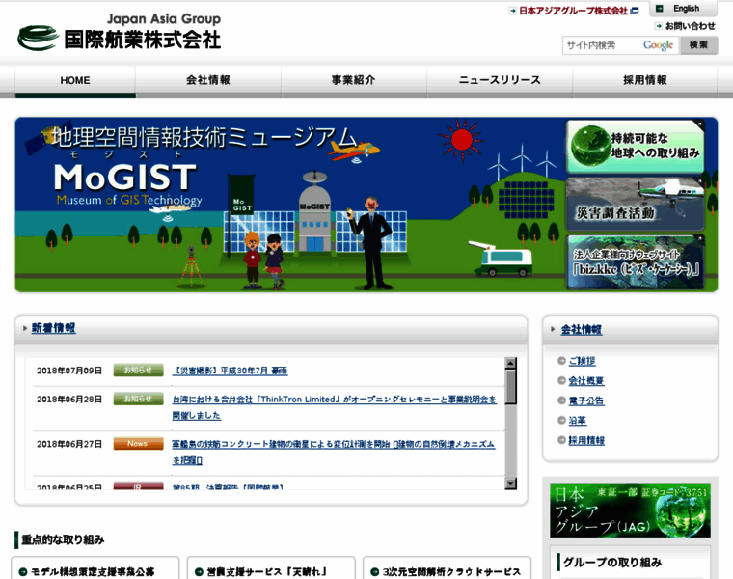Click the green icon beside 3次元空間解析クラウドサービス
Image resolution: width=733 pixels, height=579 pixels.
click(374, 572)
